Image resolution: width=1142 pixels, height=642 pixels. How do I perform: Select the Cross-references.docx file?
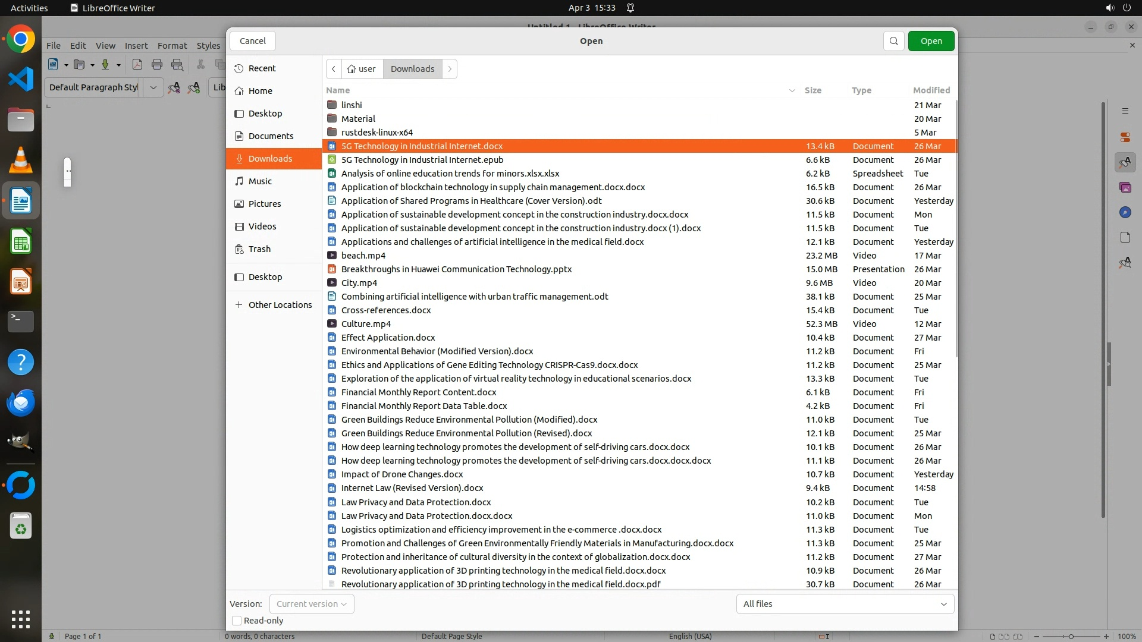(385, 310)
